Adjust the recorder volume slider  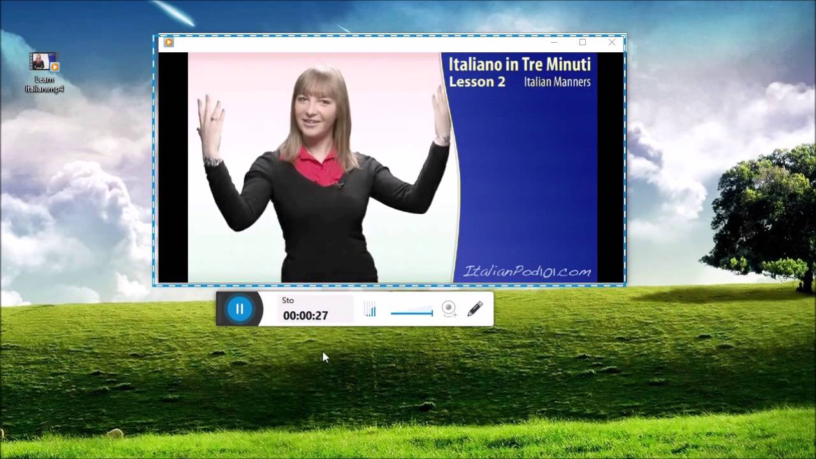coord(412,312)
